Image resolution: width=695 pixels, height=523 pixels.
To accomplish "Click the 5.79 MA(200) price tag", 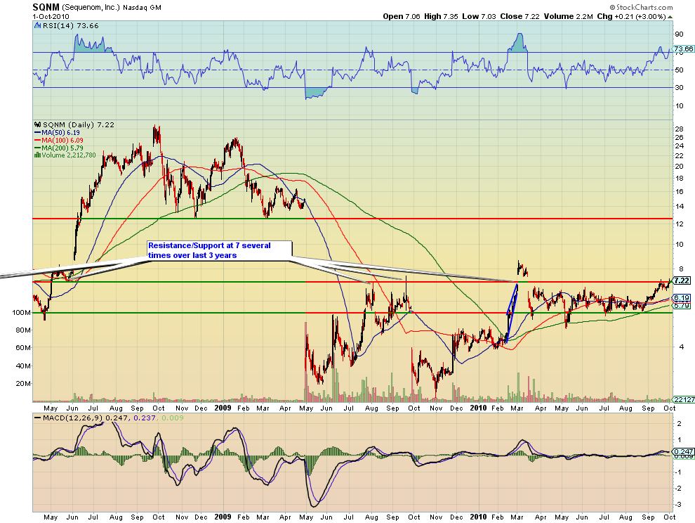I will (682, 306).
